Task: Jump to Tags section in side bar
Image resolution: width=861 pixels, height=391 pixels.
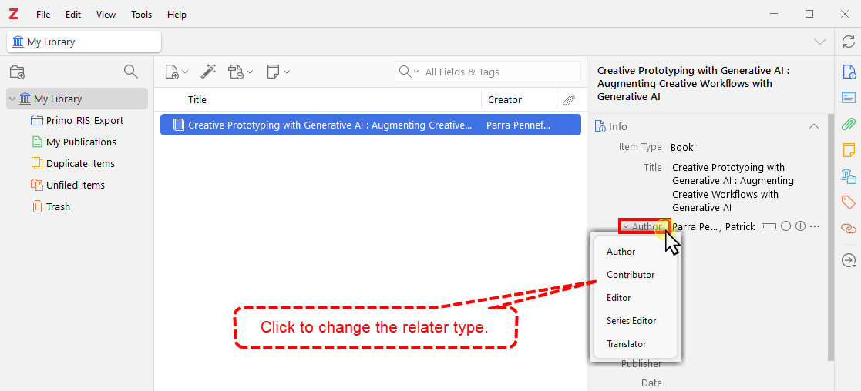Action: click(x=848, y=202)
